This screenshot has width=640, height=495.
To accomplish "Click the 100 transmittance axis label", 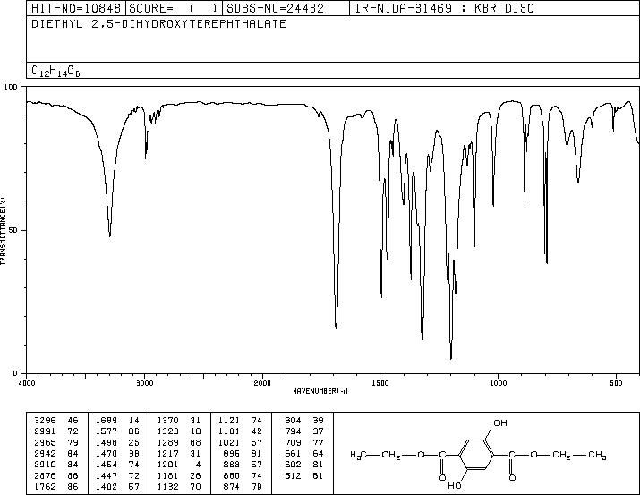I will [x=12, y=87].
